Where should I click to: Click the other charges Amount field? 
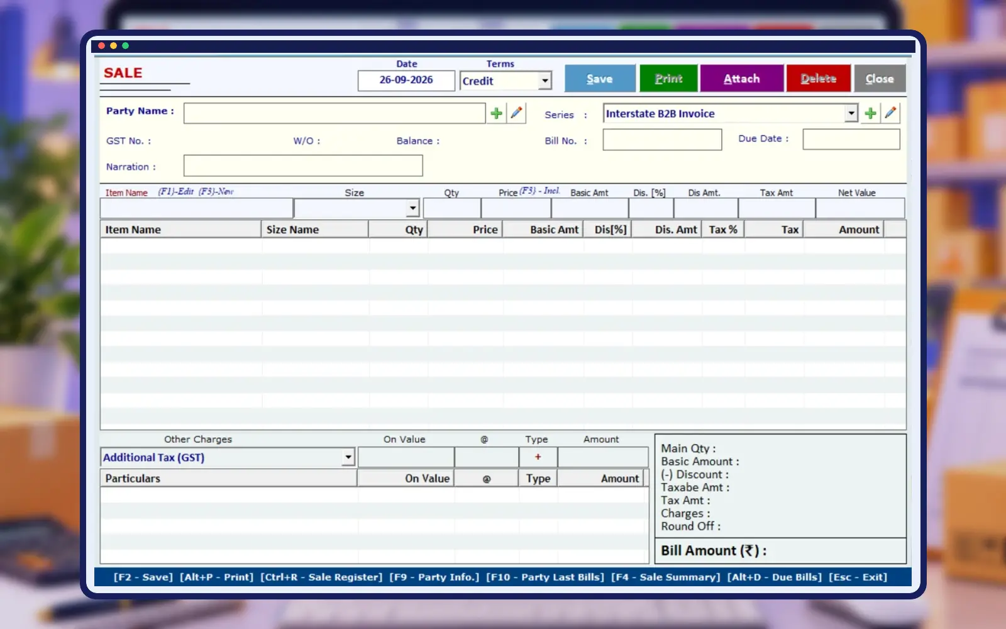click(603, 457)
